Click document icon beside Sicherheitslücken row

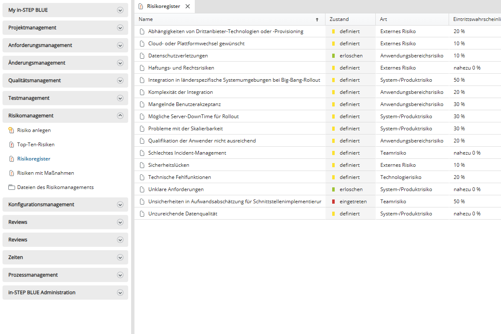click(142, 165)
